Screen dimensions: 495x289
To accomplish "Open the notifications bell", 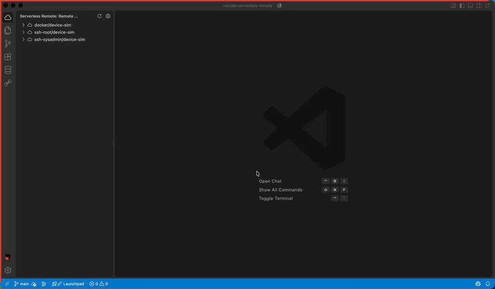I will (x=488, y=284).
